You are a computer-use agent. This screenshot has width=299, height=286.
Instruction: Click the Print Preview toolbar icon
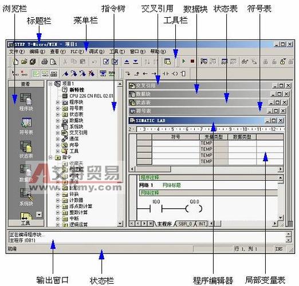53,62
